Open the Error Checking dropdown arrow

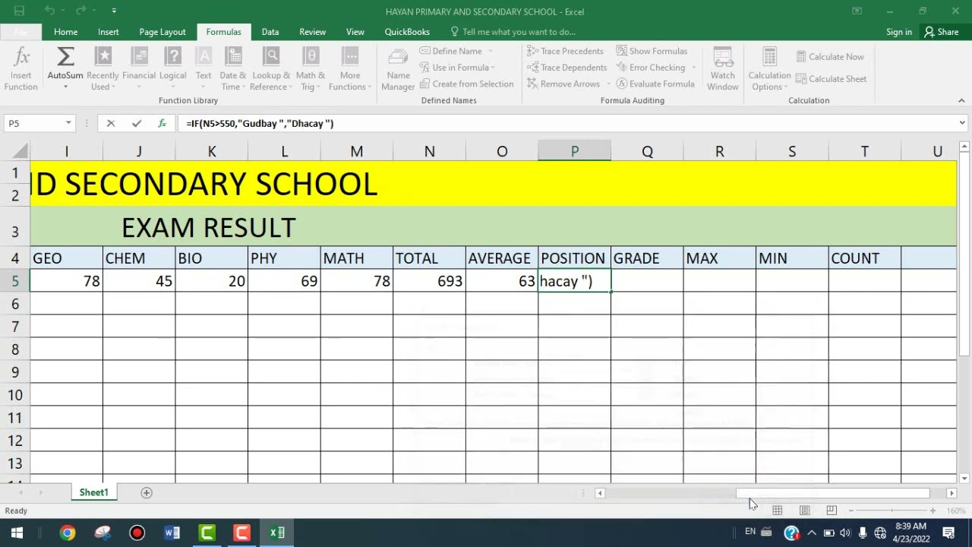(693, 68)
